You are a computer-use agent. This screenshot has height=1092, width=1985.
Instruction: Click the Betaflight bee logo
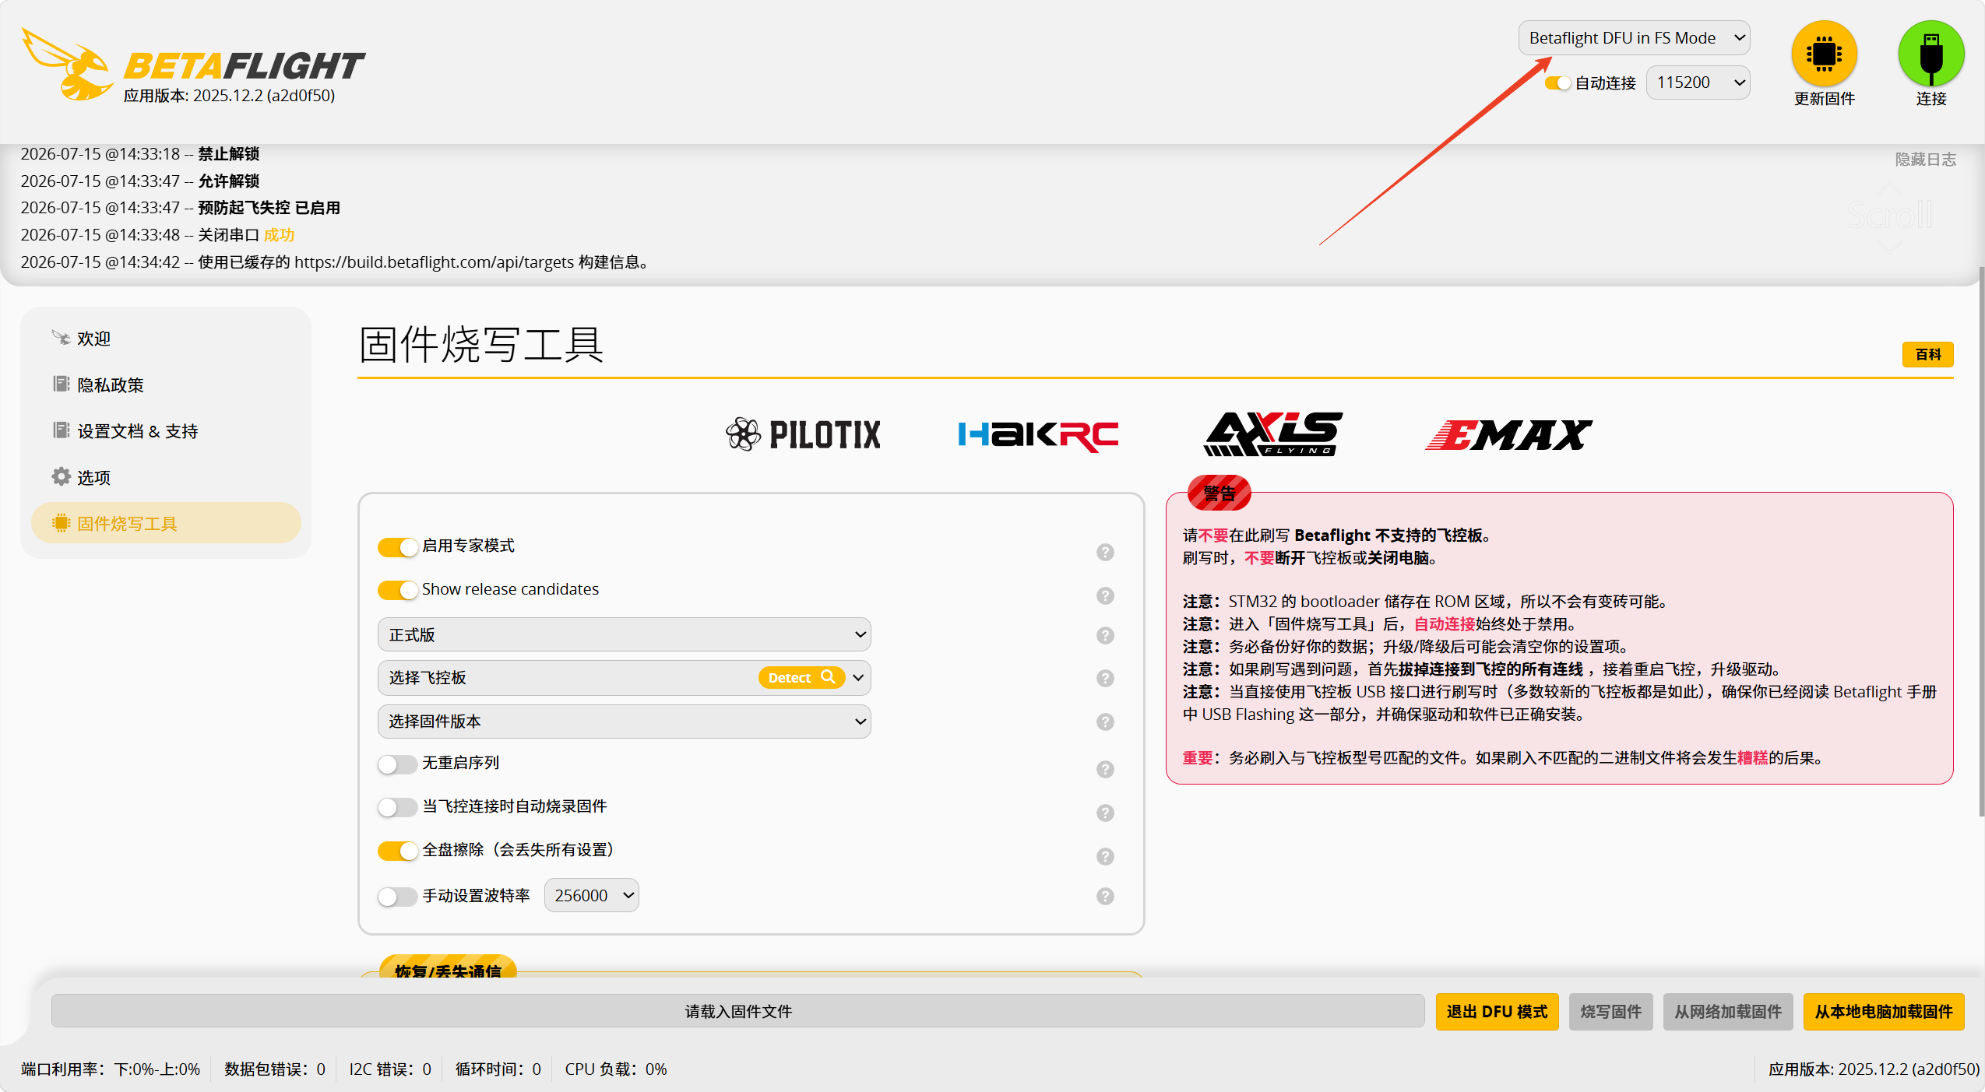[x=68, y=65]
